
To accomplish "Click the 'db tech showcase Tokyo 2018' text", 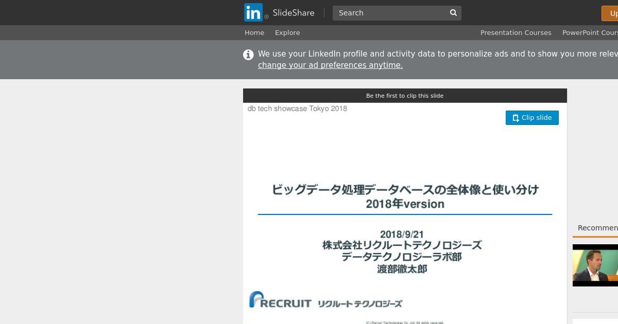I will [297, 109].
